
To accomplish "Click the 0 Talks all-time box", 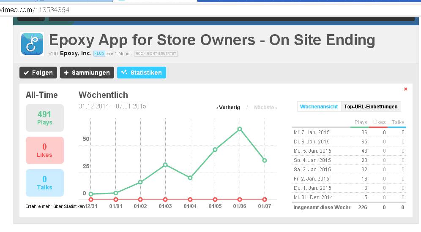I will [x=45, y=183].
